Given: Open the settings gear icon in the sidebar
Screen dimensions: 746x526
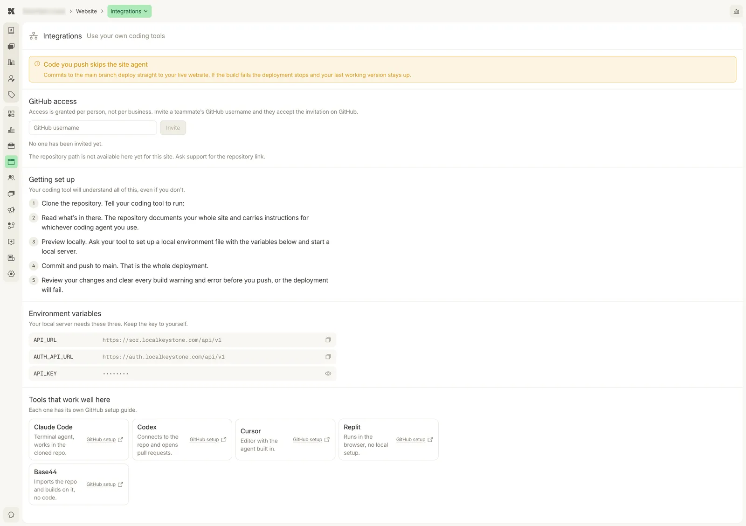Looking at the screenshot, I should tap(11, 274).
